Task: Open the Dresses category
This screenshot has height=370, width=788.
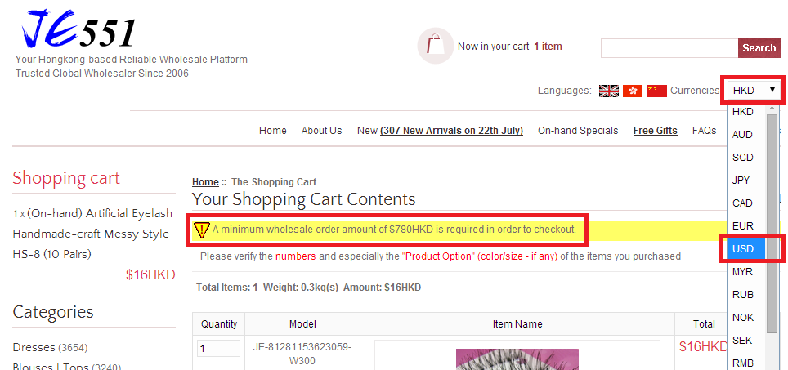Action: click(x=34, y=347)
